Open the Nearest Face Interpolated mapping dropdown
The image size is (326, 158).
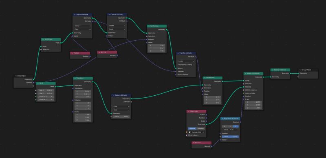(186, 65)
